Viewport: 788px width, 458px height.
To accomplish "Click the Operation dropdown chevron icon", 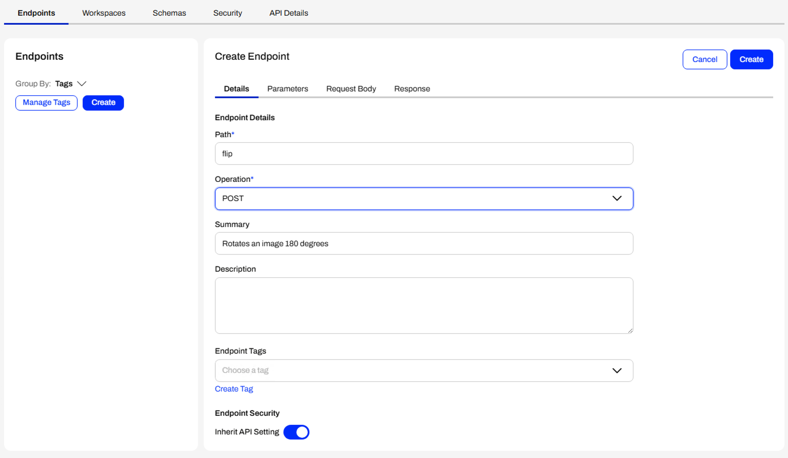I will pos(617,198).
